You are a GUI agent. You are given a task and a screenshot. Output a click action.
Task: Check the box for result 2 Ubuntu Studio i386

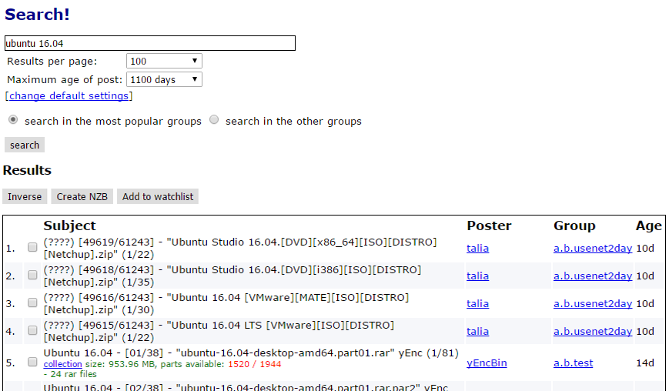[x=32, y=275]
